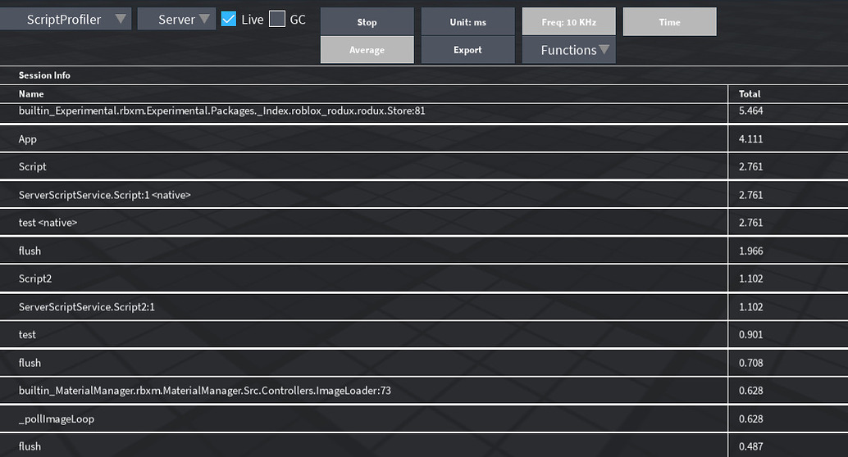Viewport: 848px width, 457px height.
Task: Open the Server context dropdown
Action: [x=176, y=20]
